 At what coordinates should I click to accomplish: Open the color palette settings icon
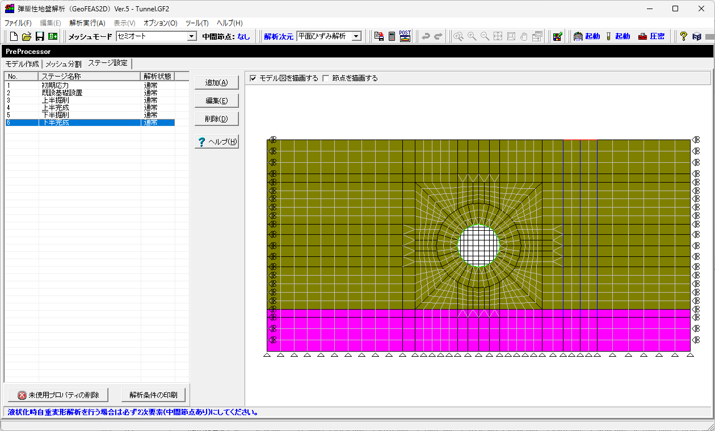pyautogui.click(x=558, y=36)
